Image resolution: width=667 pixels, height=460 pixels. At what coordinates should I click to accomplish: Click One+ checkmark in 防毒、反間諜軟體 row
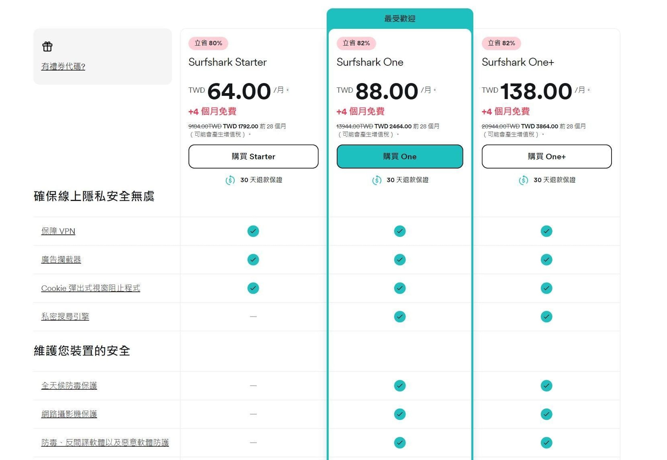click(x=546, y=443)
